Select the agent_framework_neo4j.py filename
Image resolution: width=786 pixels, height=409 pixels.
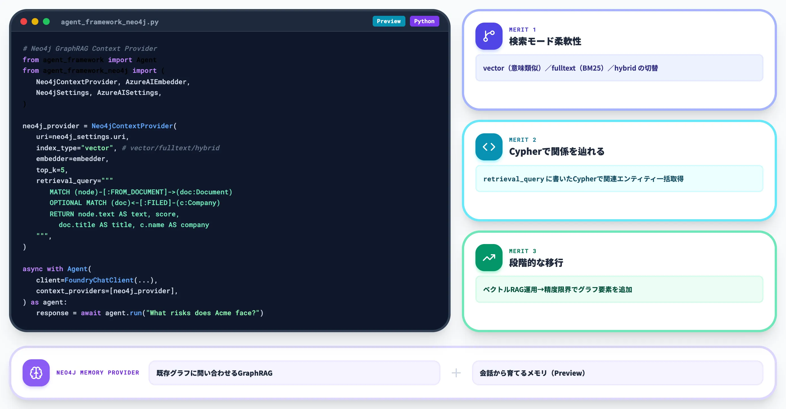coord(110,22)
